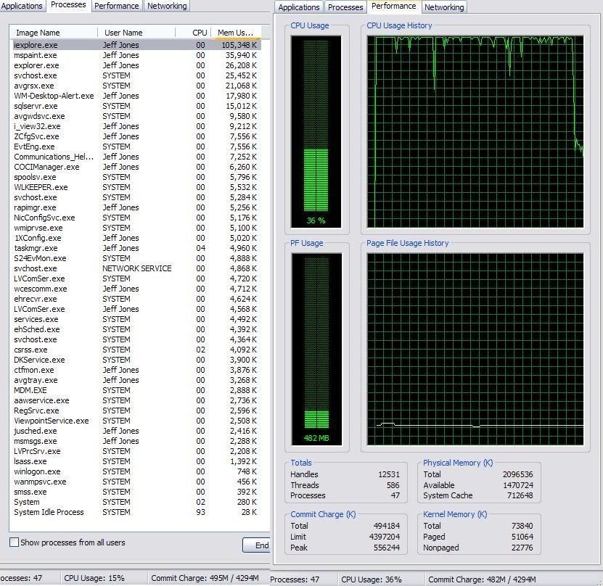Click the CPU Usage gauge showing 36 %

(x=316, y=131)
